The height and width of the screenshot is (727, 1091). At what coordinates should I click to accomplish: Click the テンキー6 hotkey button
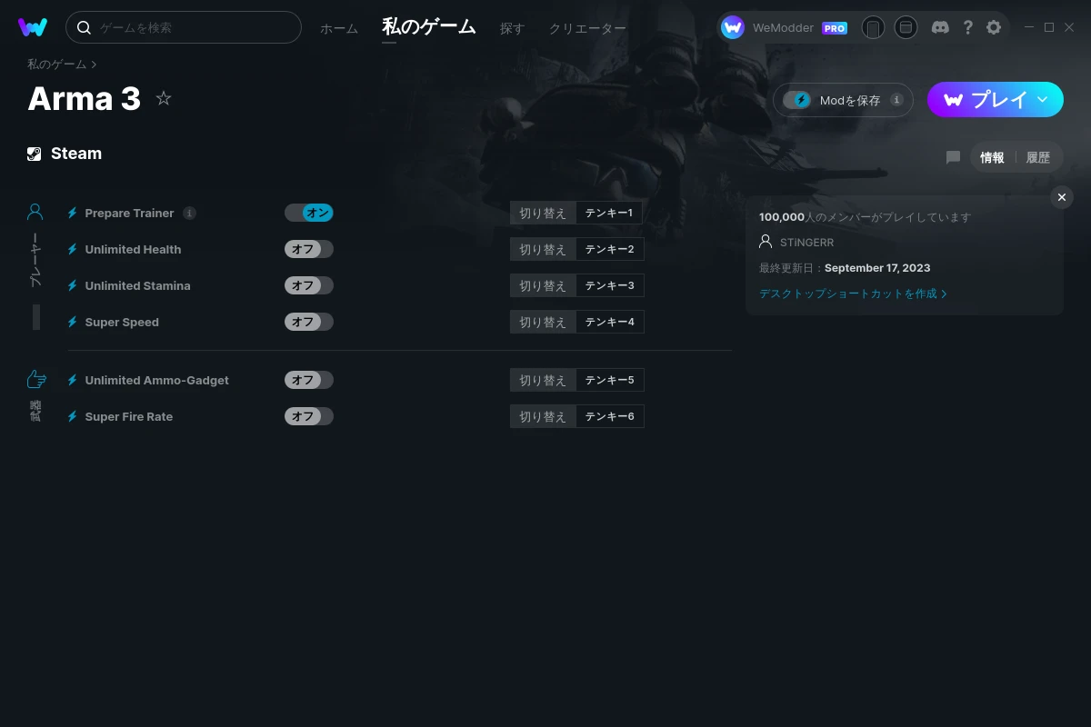[609, 416]
